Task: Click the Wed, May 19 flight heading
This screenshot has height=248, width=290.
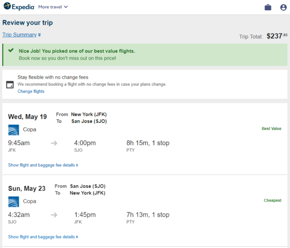Action: point(27,117)
